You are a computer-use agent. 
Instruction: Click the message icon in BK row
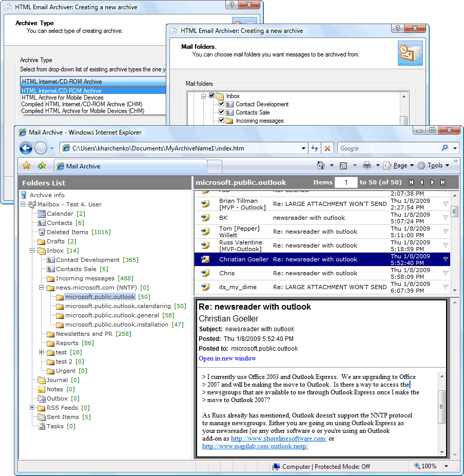pyautogui.click(x=205, y=218)
